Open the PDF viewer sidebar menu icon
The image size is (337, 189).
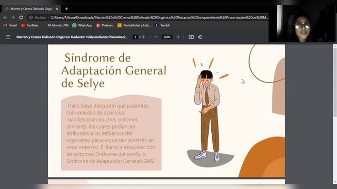point(8,37)
